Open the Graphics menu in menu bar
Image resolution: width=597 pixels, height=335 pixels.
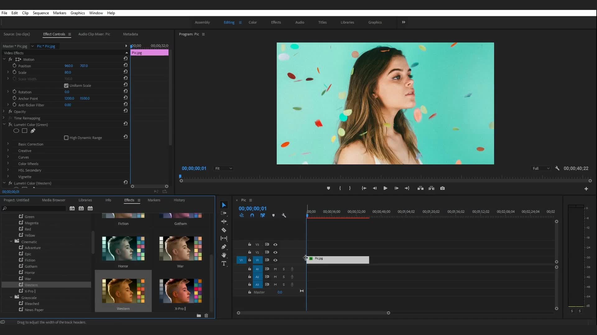tap(77, 13)
